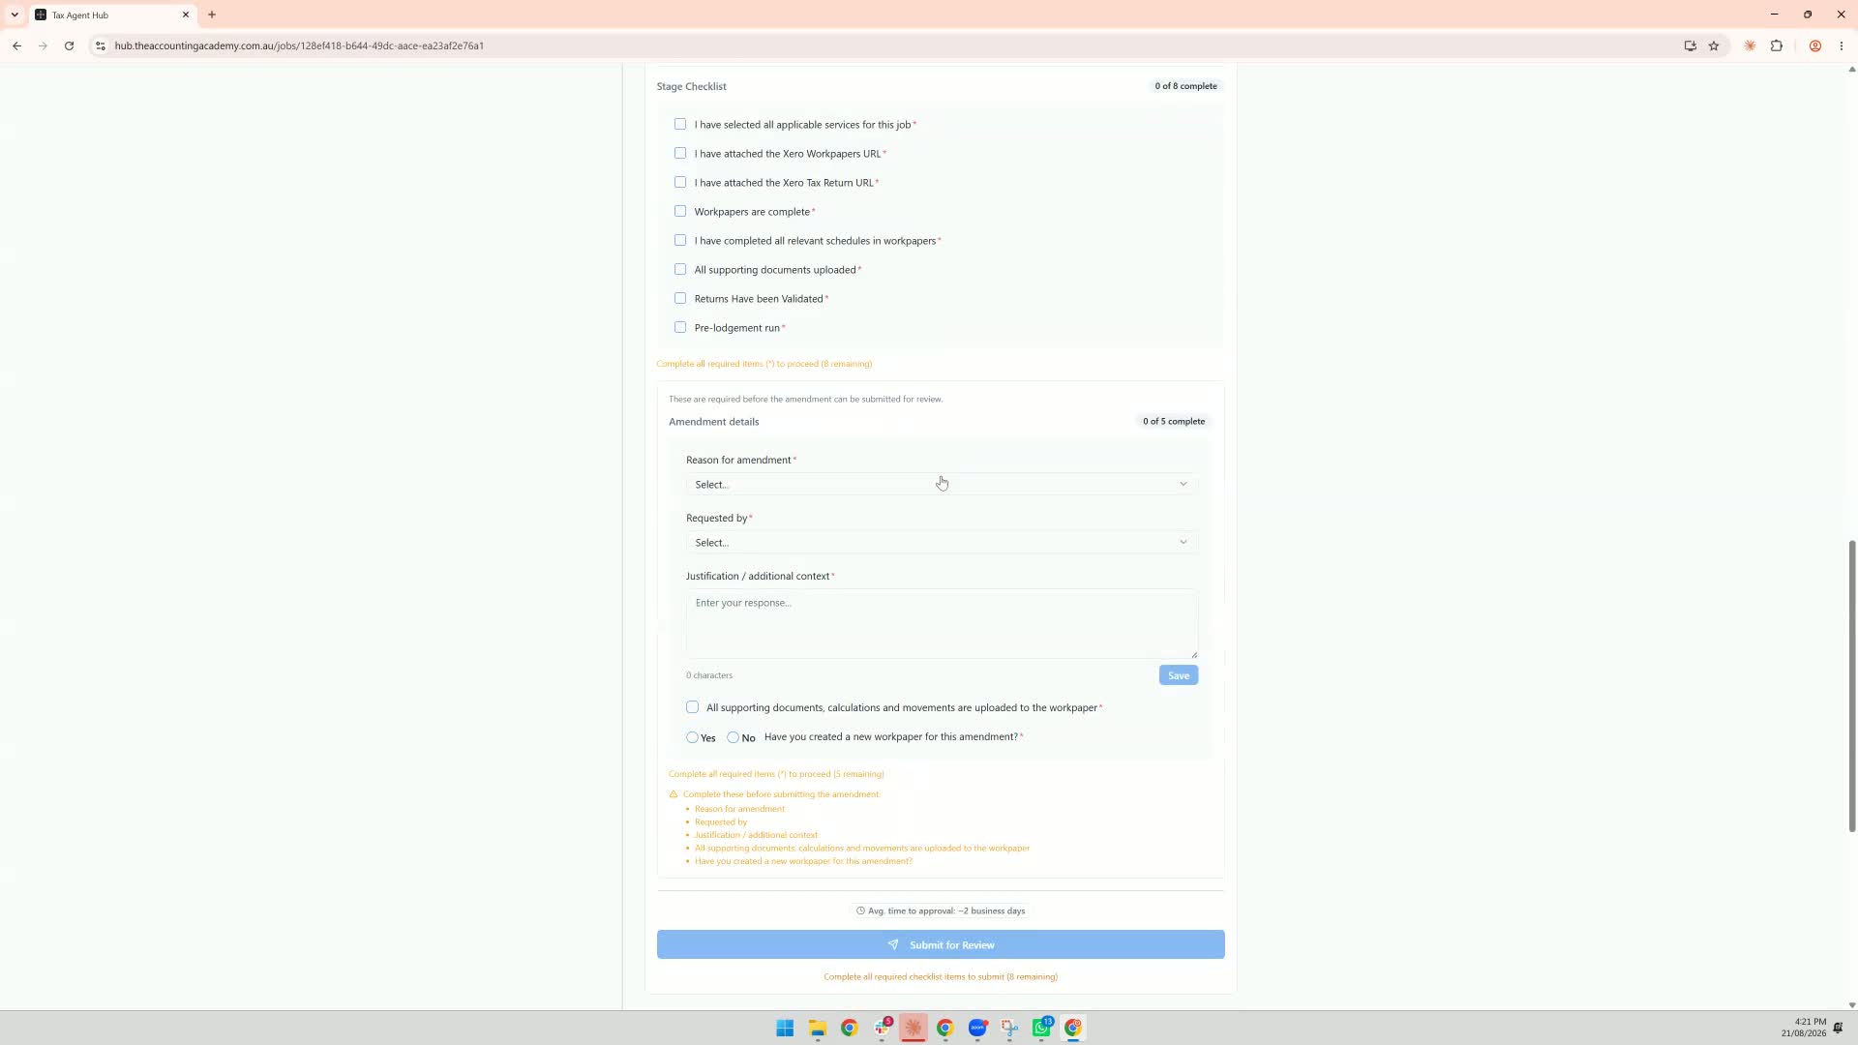Open the Claude extension icon in Chrome toolbar
The height and width of the screenshot is (1045, 1858).
point(1750,45)
